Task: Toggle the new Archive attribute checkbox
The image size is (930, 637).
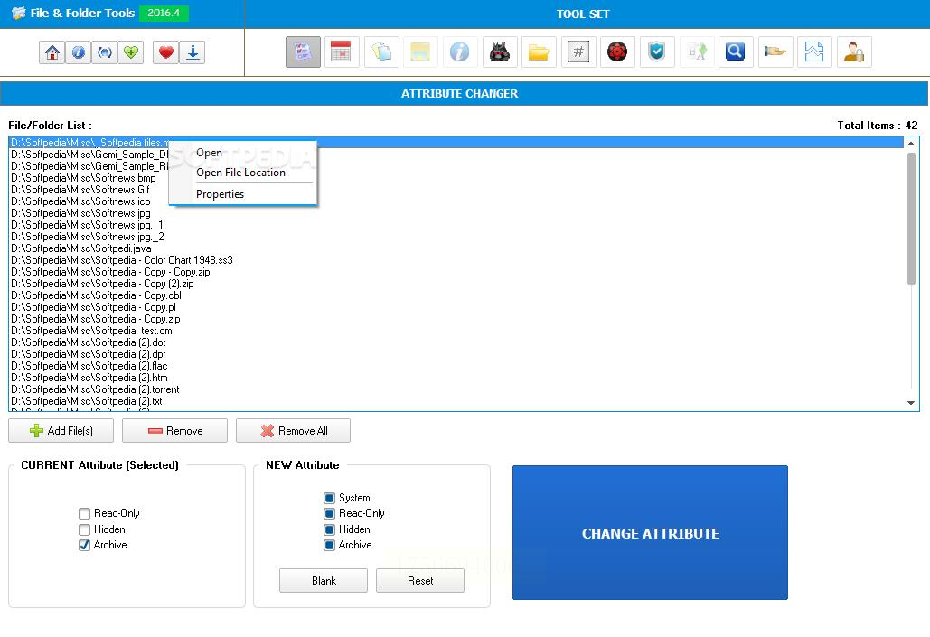Action: (x=329, y=545)
